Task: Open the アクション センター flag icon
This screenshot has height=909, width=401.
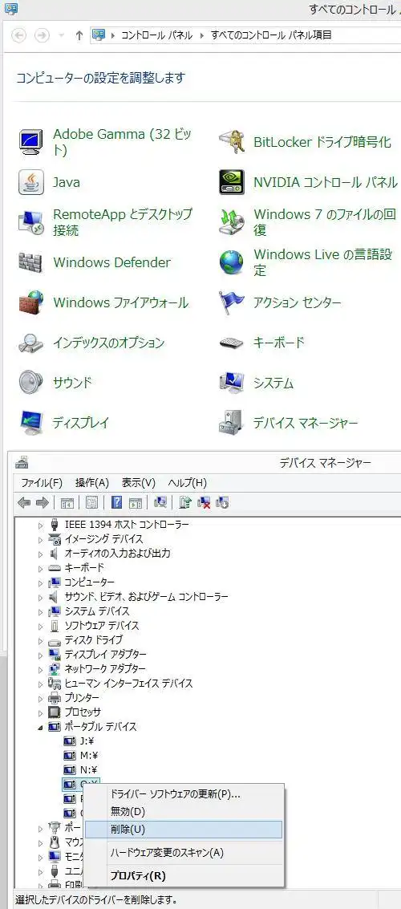Action: [x=232, y=302]
